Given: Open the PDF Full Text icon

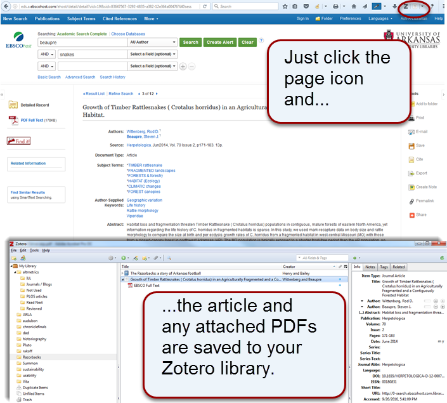Looking at the screenshot, I should point(13,120).
